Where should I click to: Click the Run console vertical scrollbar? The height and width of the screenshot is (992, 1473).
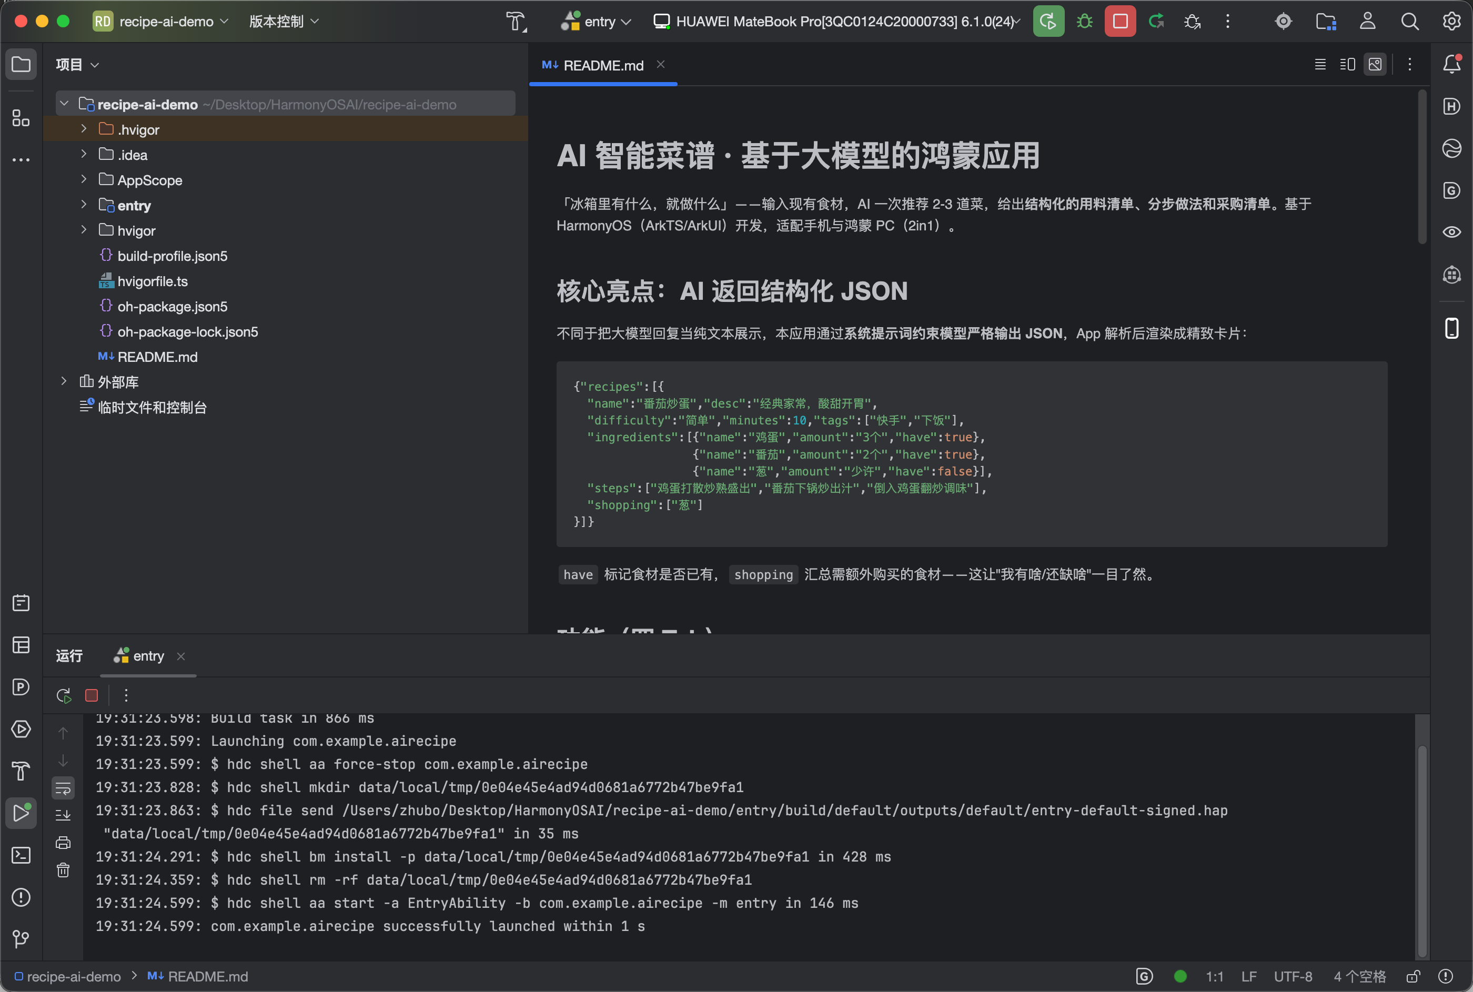pos(1422,852)
